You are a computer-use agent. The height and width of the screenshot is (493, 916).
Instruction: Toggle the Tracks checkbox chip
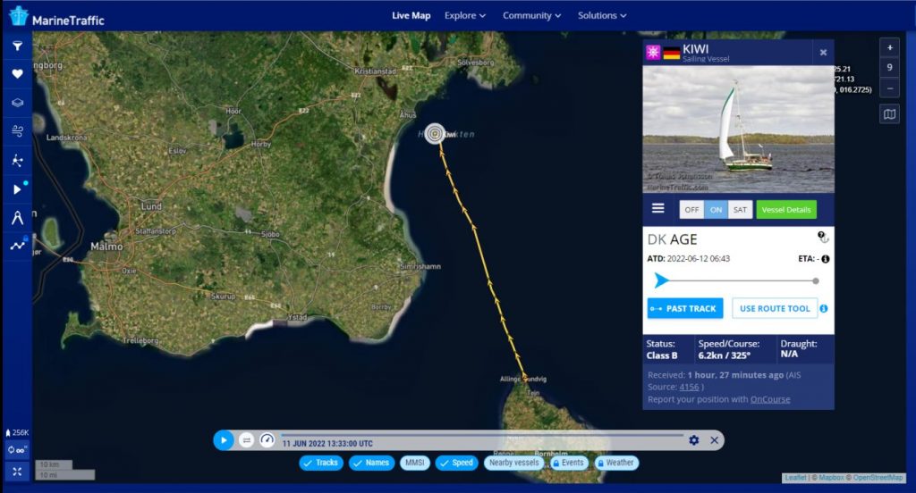click(x=321, y=463)
